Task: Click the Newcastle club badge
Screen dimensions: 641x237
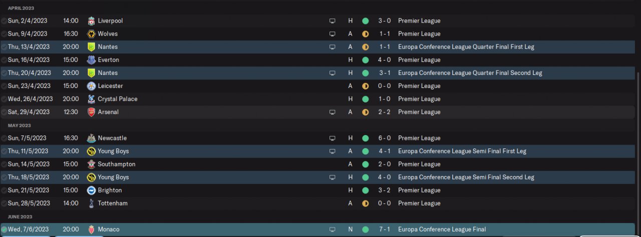Action: click(91, 138)
